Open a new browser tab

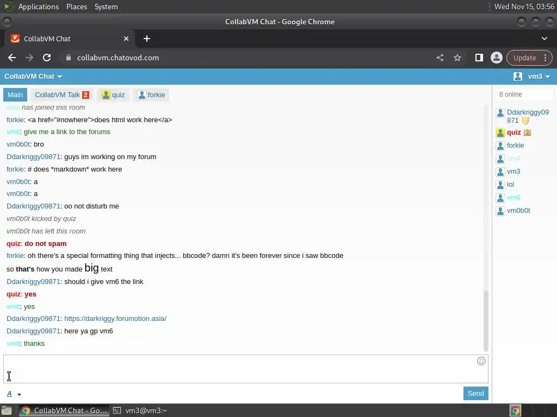point(147,39)
